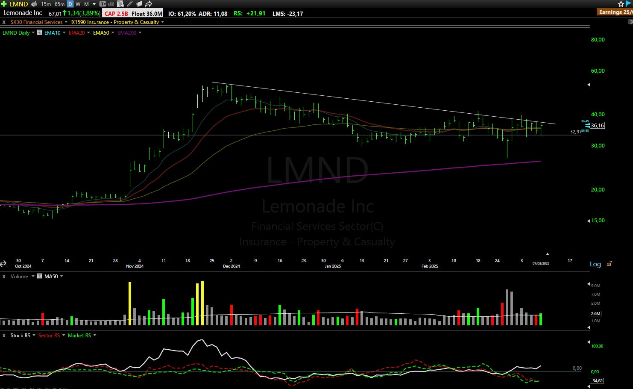The image size is (633, 389).
Task: Switch to 15m timeframe
Action: point(46,4)
